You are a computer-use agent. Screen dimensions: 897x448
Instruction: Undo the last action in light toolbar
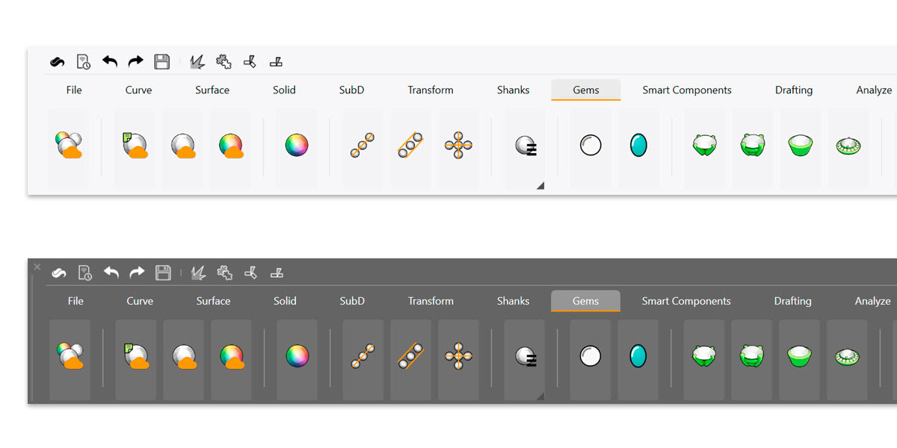[x=110, y=61]
